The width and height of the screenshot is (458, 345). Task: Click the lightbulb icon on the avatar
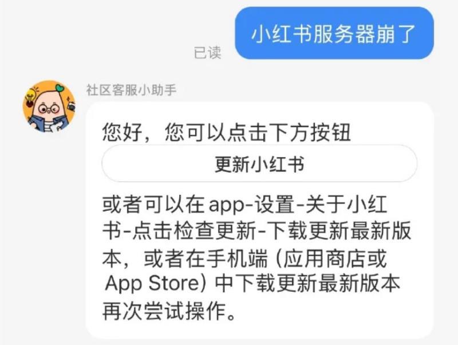(x=30, y=97)
